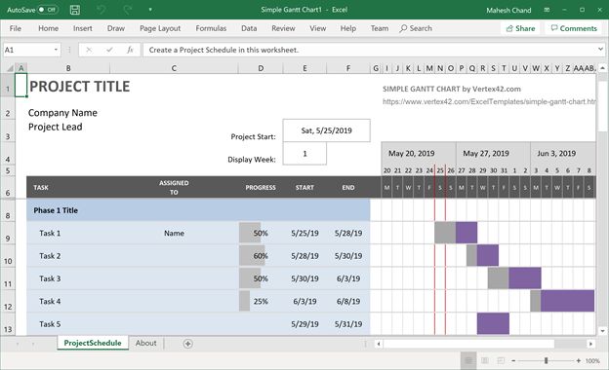Click the Save icon in title bar
This screenshot has height=370, width=609.
(x=75, y=10)
